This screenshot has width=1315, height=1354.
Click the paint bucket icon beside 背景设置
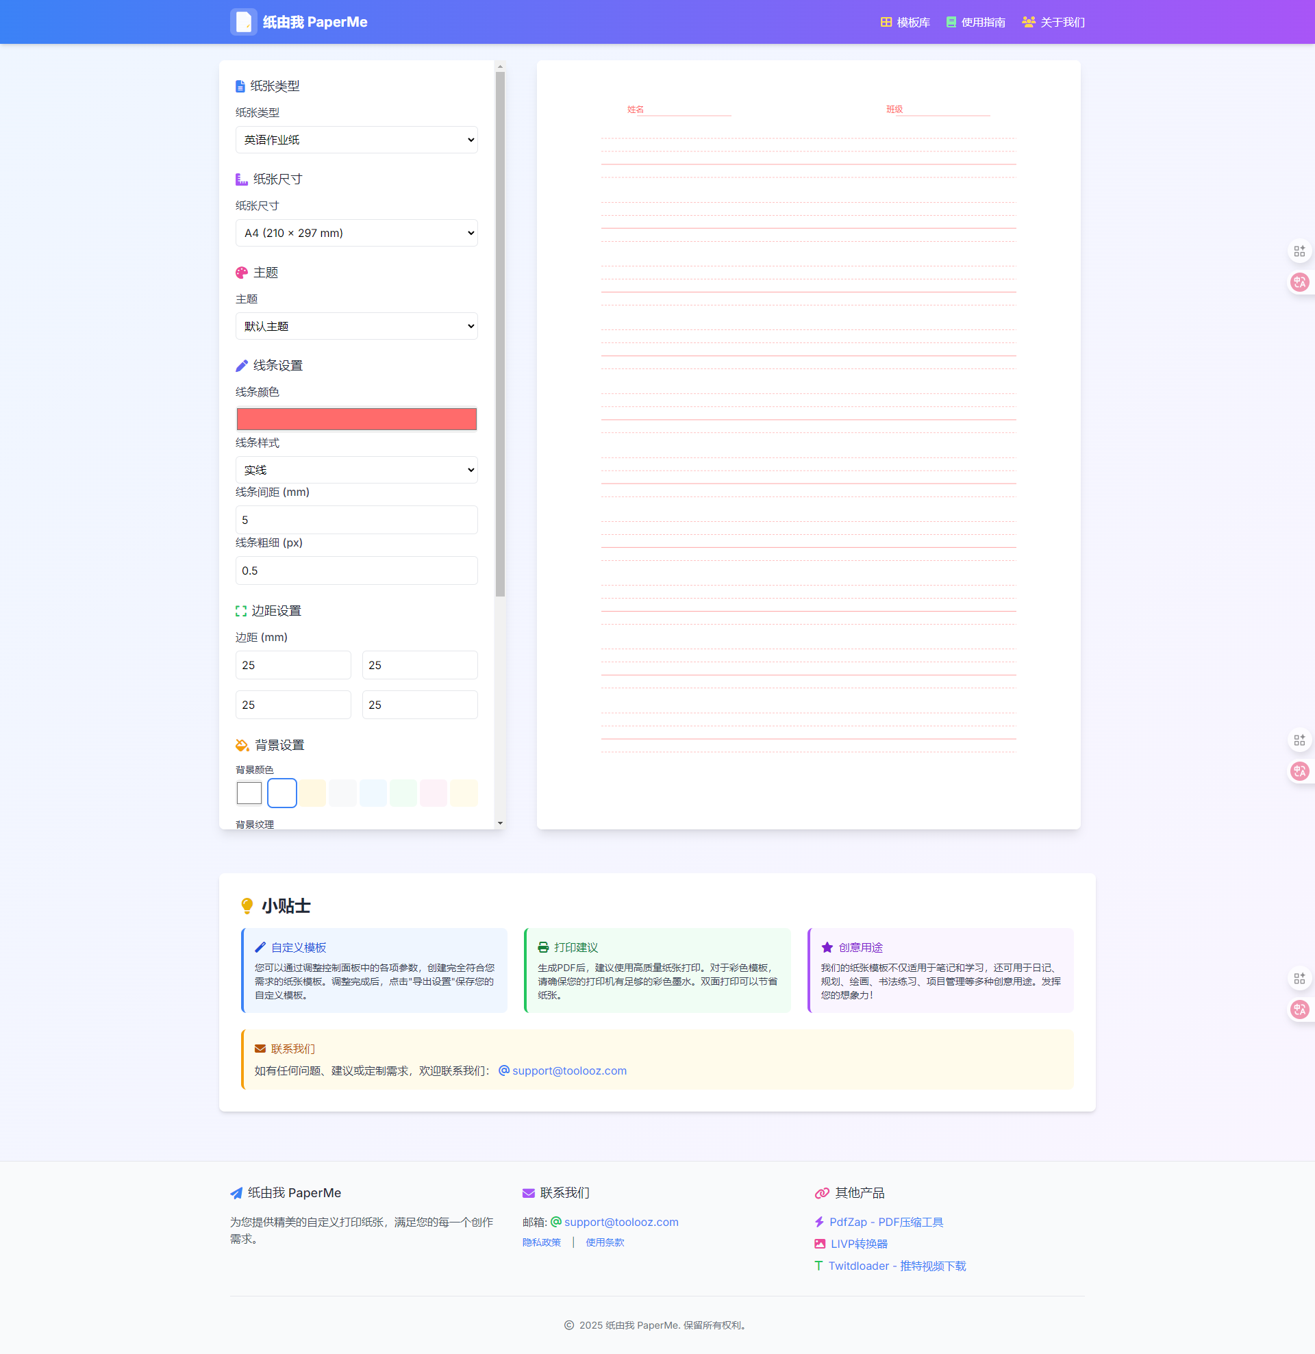[240, 745]
